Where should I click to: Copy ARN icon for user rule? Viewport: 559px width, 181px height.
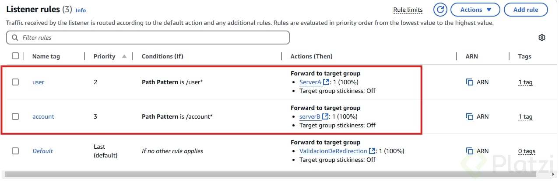coord(470,82)
